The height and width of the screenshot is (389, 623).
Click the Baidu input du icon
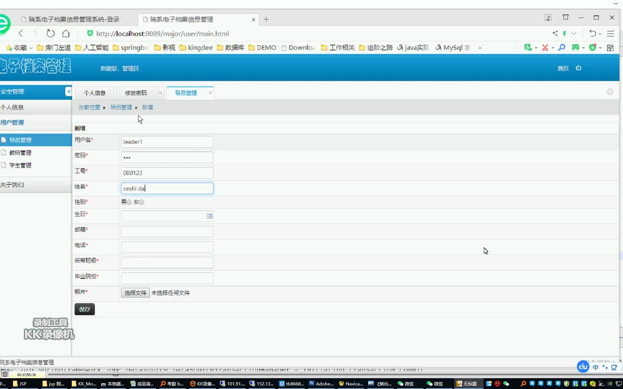click(x=583, y=367)
